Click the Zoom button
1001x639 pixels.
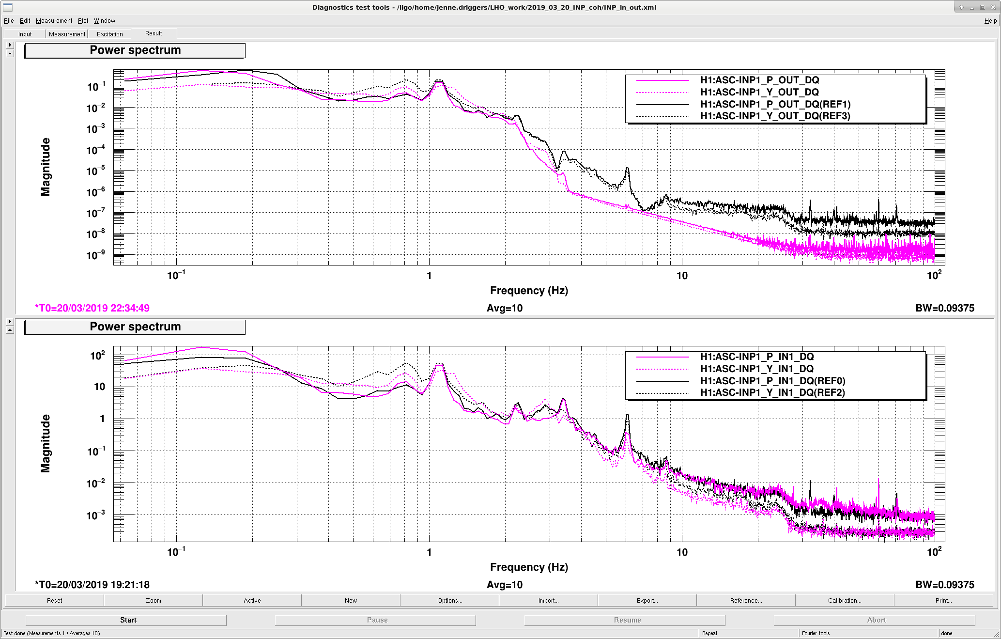(x=153, y=600)
